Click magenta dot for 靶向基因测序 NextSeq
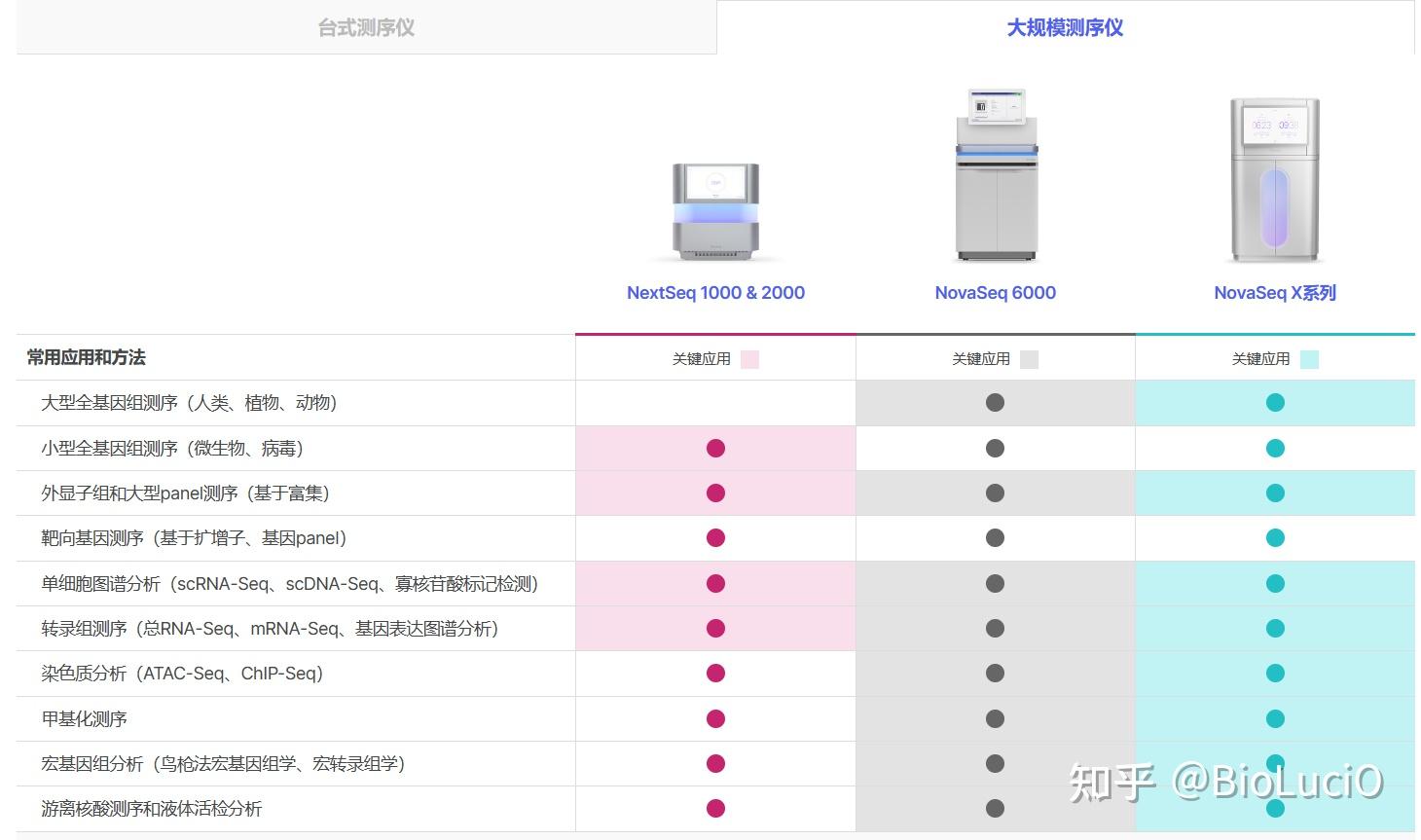Screen dimensions: 1421x840 [715, 538]
